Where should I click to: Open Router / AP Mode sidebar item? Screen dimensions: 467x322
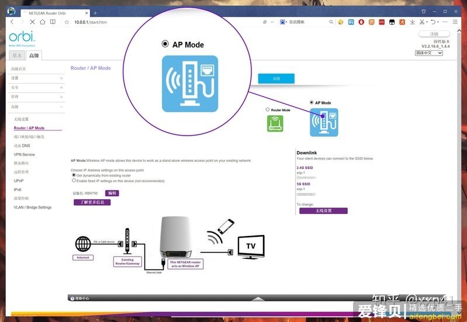tap(29, 128)
